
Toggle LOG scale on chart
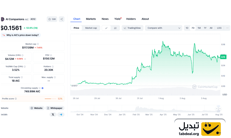[x=219, y=28]
